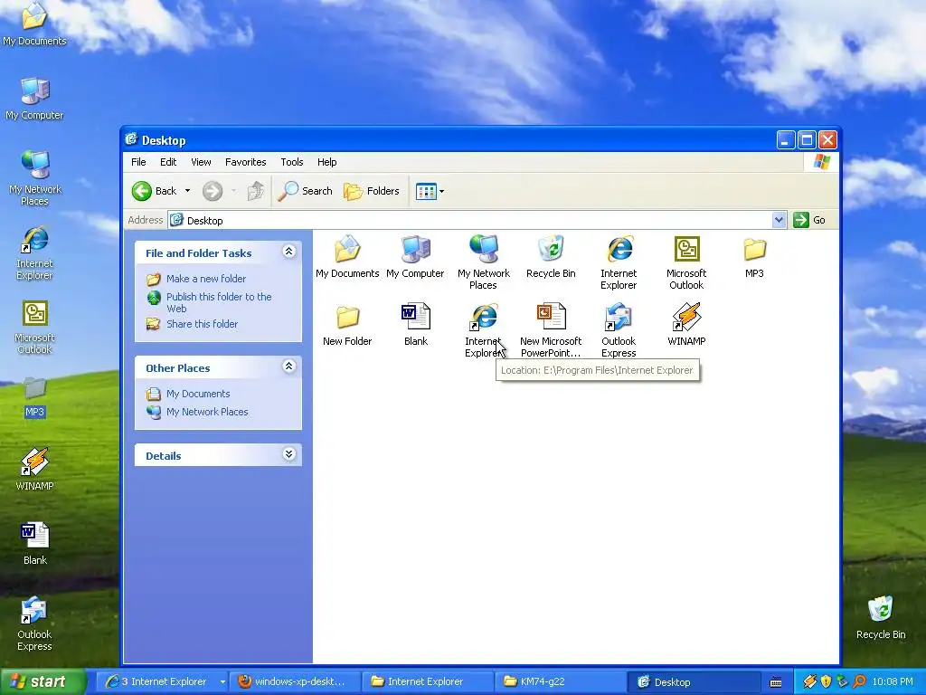This screenshot has height=695, width=926.
Task: Select Internet Explorer icon in window's top row
Action: [x=619, y=262]
